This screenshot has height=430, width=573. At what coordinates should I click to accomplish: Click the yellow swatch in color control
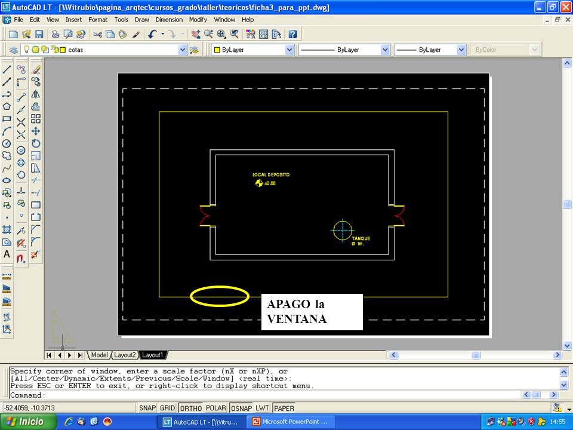[x=217, y=50]
